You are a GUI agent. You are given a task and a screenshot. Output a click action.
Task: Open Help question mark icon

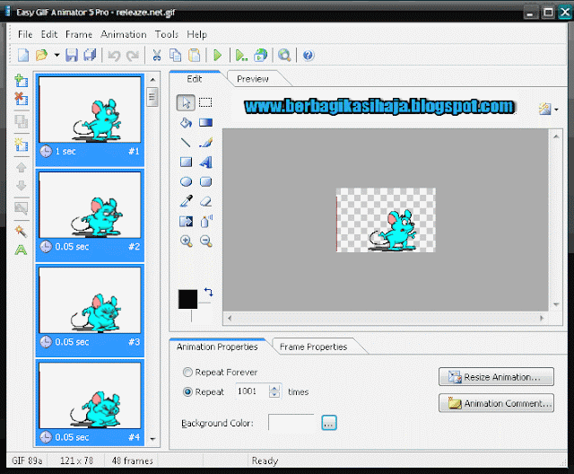pyautogui.click(x=309, y=56)
